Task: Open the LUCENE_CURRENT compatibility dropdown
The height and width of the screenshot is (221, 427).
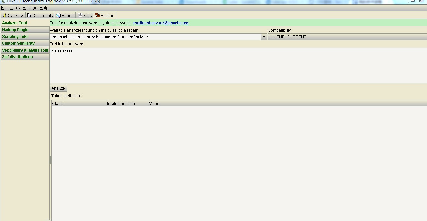Action: (347, 37)
